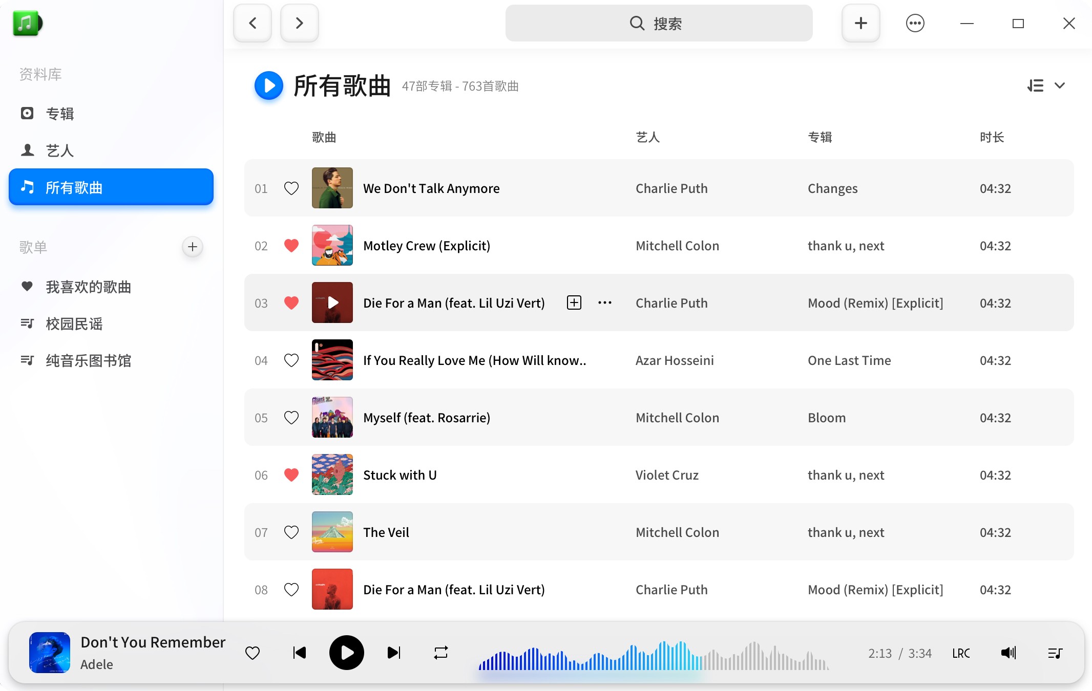Screen dimensions: 1092x691
Task: Expand the sort order dropdown
Action: tap(1060, 85)
